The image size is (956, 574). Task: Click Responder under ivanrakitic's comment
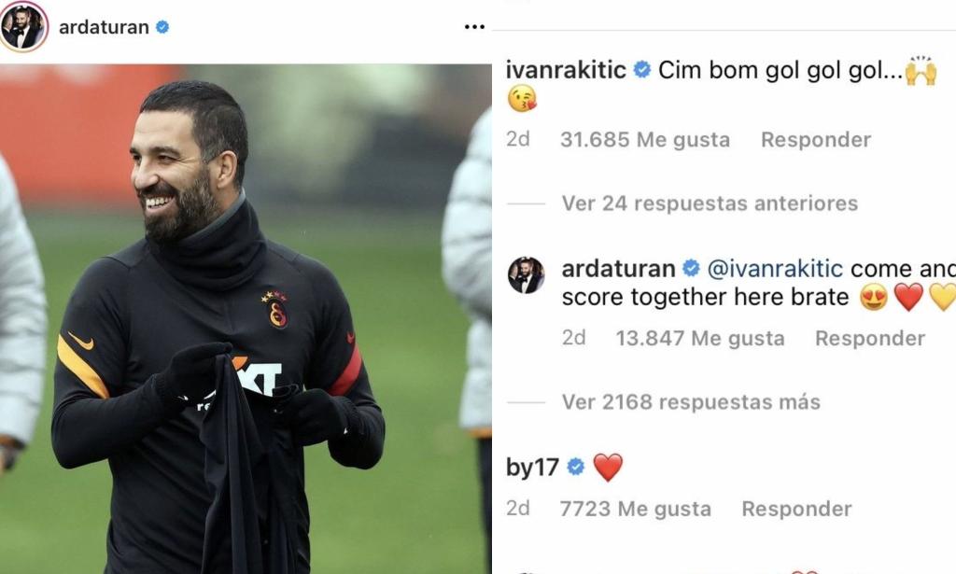pyautogui.click(x=816, y=140)
